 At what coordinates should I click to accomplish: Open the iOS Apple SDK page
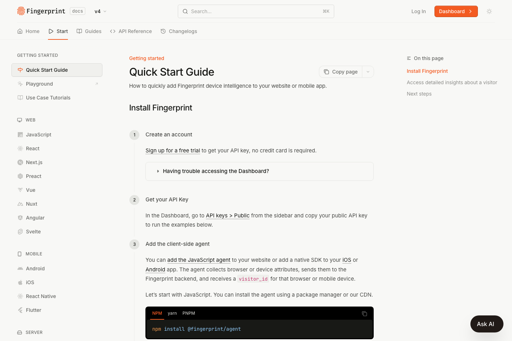[x=30, y=282]
